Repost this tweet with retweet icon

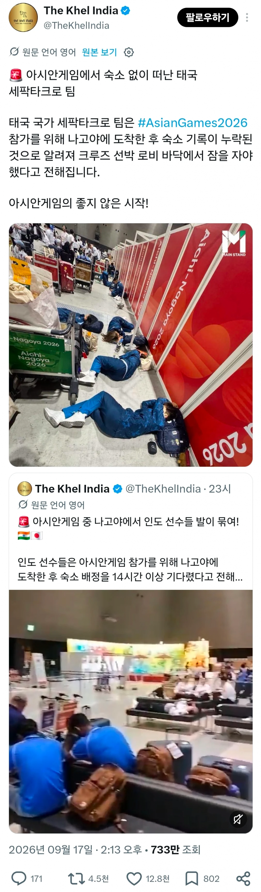click(x=76, y=878)
